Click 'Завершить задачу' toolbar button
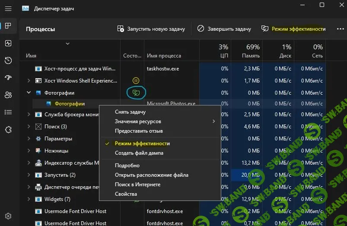Image resolution: width=347 pixels, height=226 pixels. tap(224, 29)
